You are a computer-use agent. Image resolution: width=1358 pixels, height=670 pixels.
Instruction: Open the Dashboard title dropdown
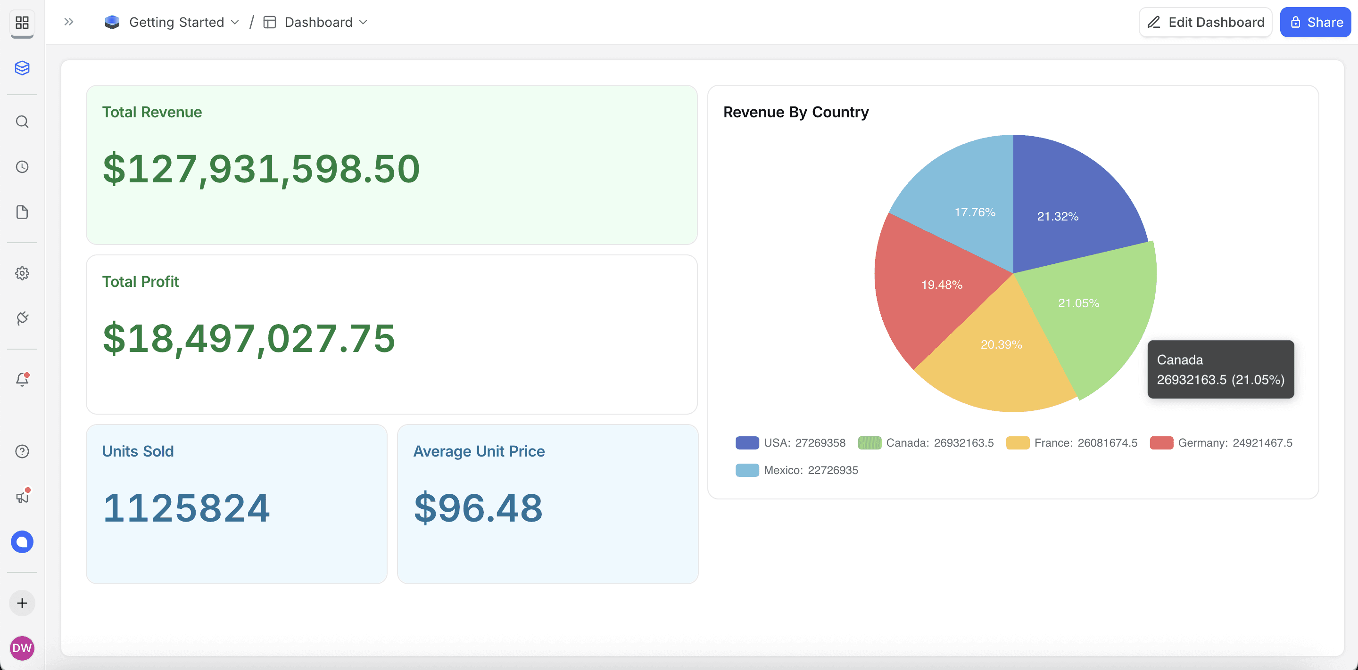[x=363, y=22]
